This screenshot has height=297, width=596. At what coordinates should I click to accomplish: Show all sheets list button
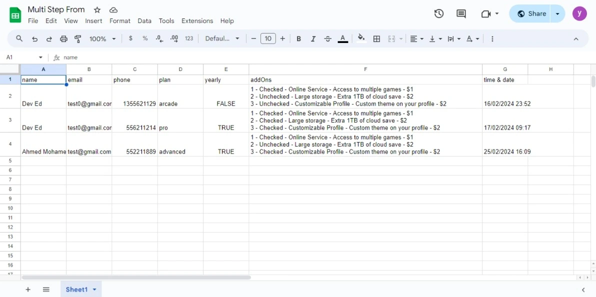tap(46, 290)
